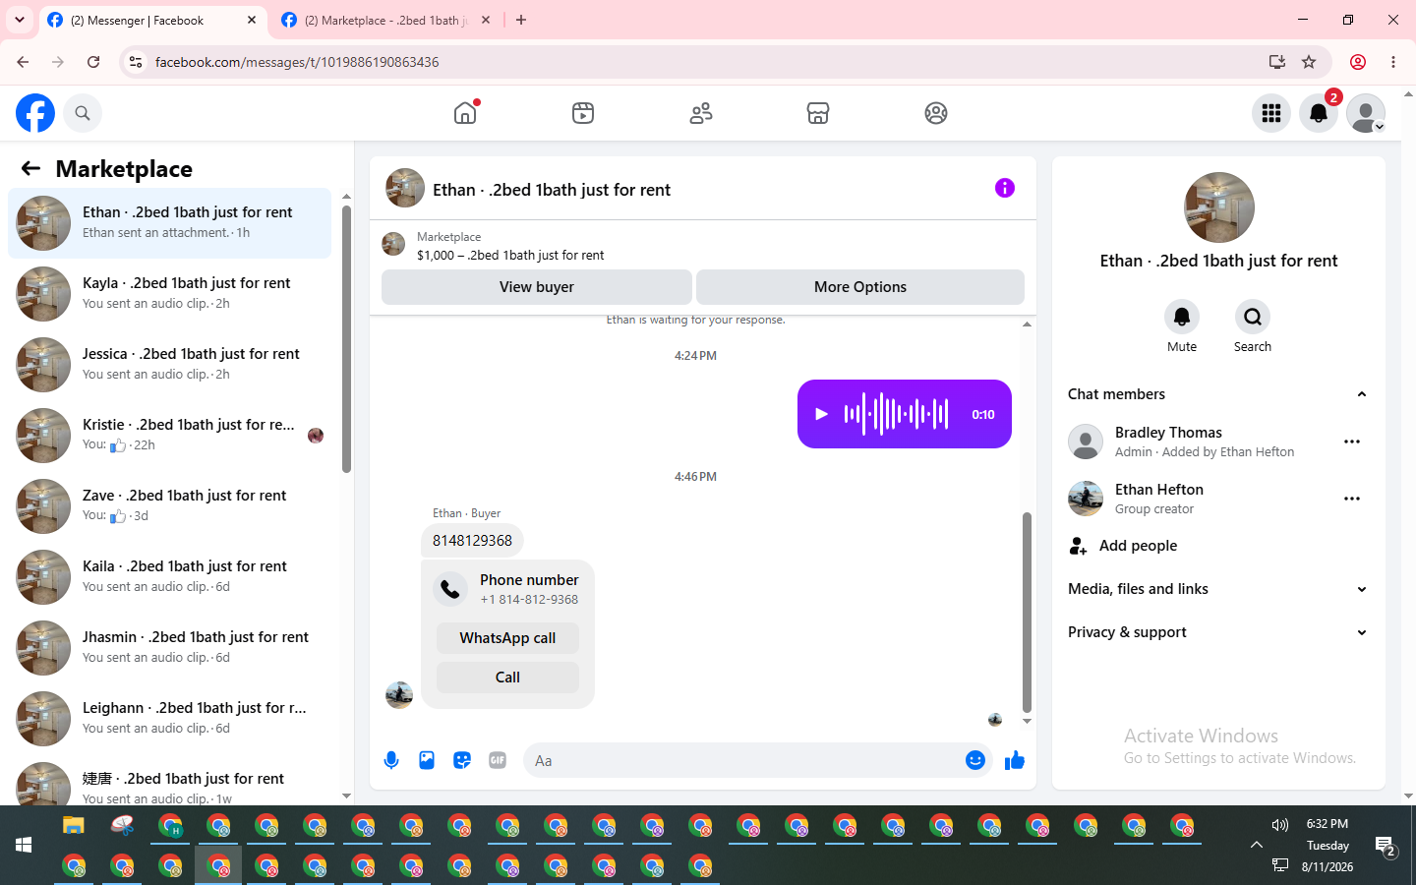The image size is (1416, 885).
Task: Open the Jessica .2bed 1bath conversation
Action: (x=170, y=365)
